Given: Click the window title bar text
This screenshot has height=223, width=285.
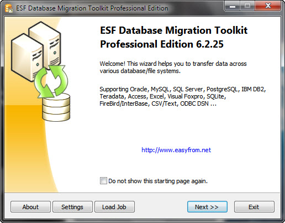Looking at the screenshot, I should 92,8.
